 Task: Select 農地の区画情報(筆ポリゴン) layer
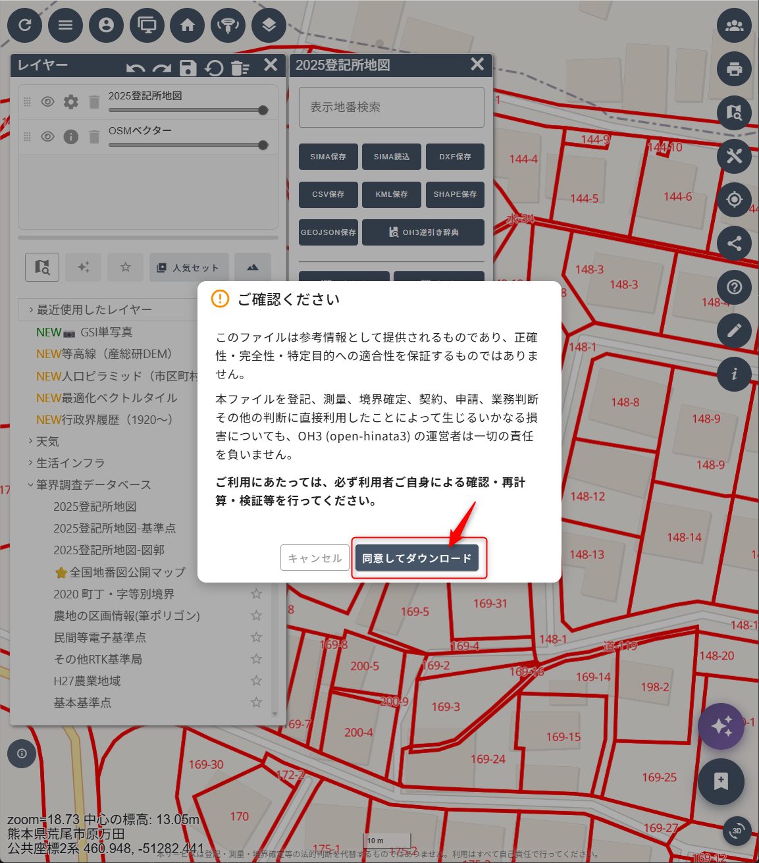(x=126, y=615)
